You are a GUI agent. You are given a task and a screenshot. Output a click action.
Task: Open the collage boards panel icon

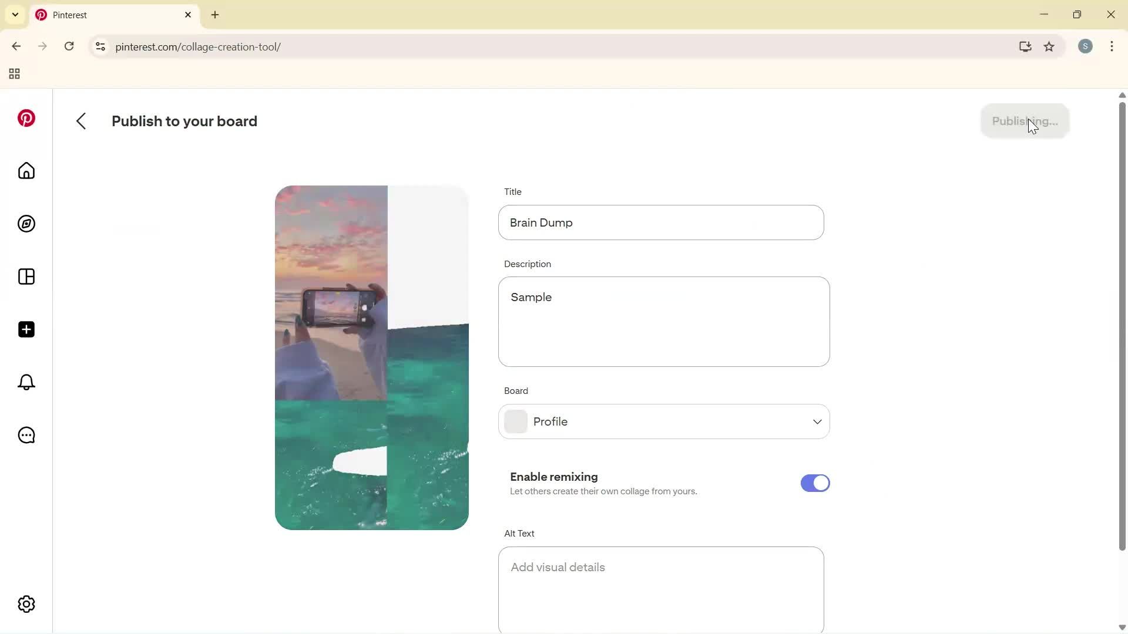pos(26,276)
